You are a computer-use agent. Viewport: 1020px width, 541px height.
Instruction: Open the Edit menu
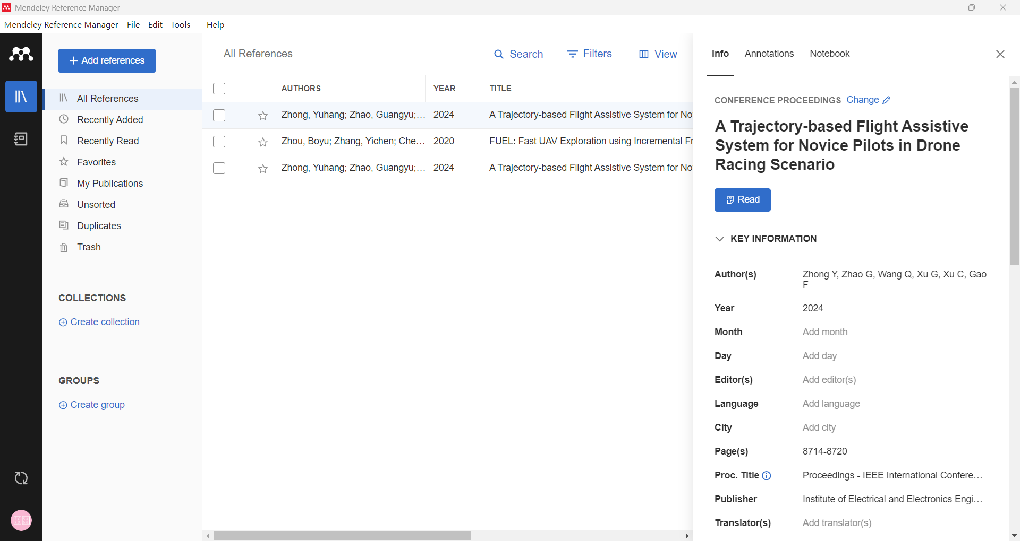156,25
